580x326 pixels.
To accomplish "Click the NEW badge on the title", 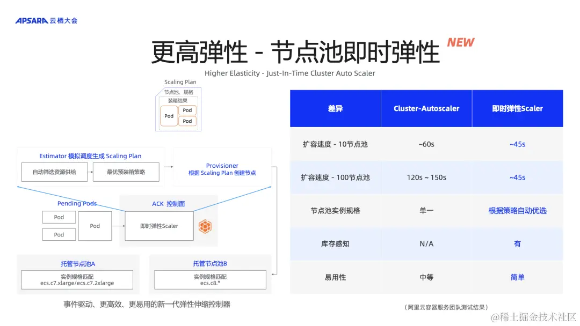I will pos(461,43).
